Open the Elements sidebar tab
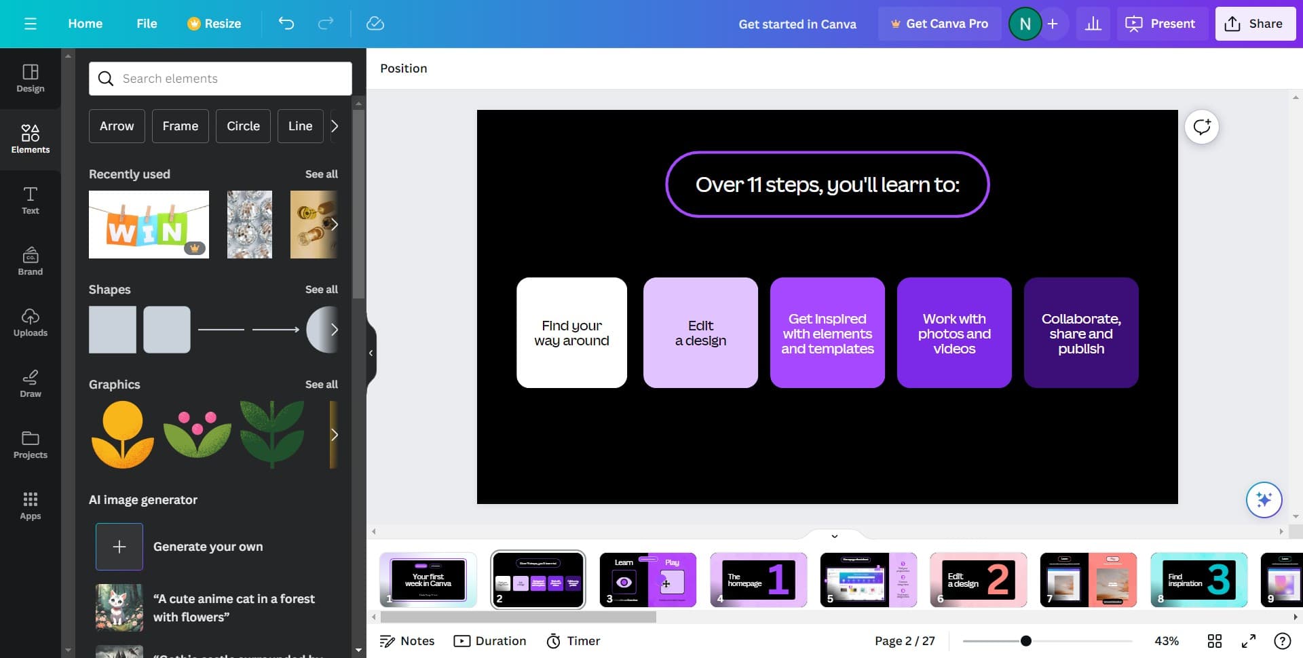1303x658 pixels. (x=31, y=140)
